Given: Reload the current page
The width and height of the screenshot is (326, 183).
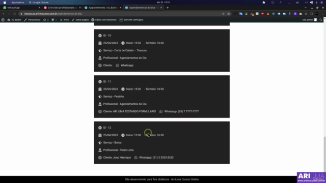Looking at the screenshot, I should pos(15,14).
